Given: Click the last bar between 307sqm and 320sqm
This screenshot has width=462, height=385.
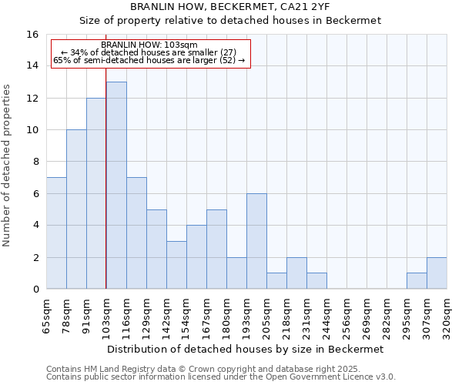Looking at the screenshot, I should point(437,273).
